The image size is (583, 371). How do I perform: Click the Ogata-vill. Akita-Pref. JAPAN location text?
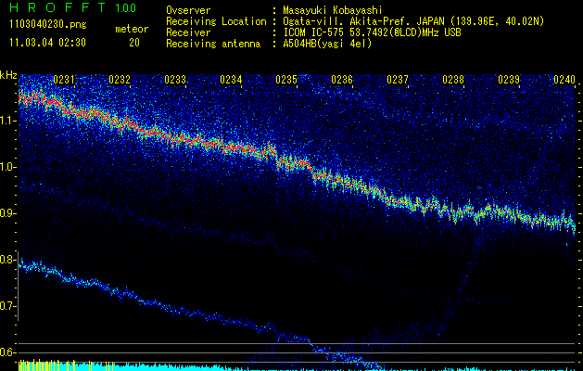point(413,21)
